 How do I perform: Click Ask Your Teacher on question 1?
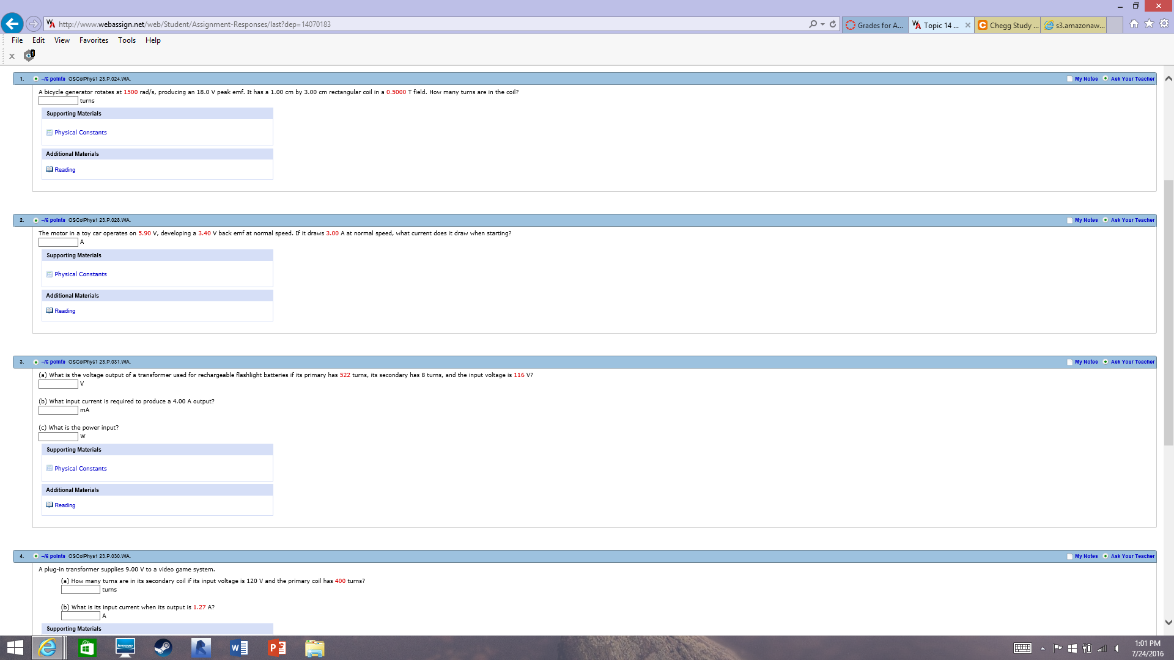point(1132,79)
